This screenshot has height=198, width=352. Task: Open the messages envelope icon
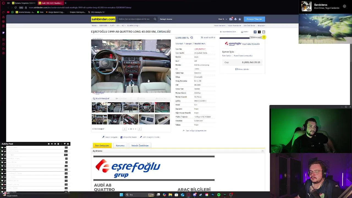(x=231, y=19)
